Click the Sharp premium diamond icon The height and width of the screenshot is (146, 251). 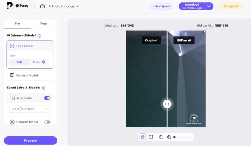point(43,62)
